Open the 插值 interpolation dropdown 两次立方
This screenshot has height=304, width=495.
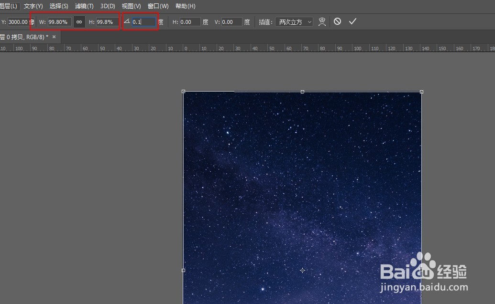point(294,22)
